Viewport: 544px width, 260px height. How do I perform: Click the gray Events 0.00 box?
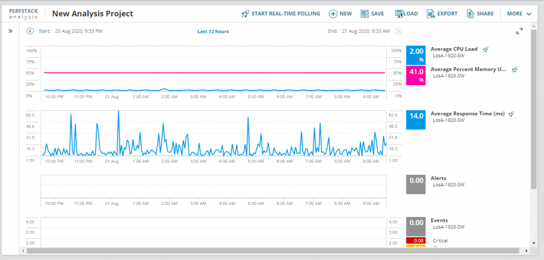[x=415, y=227]
